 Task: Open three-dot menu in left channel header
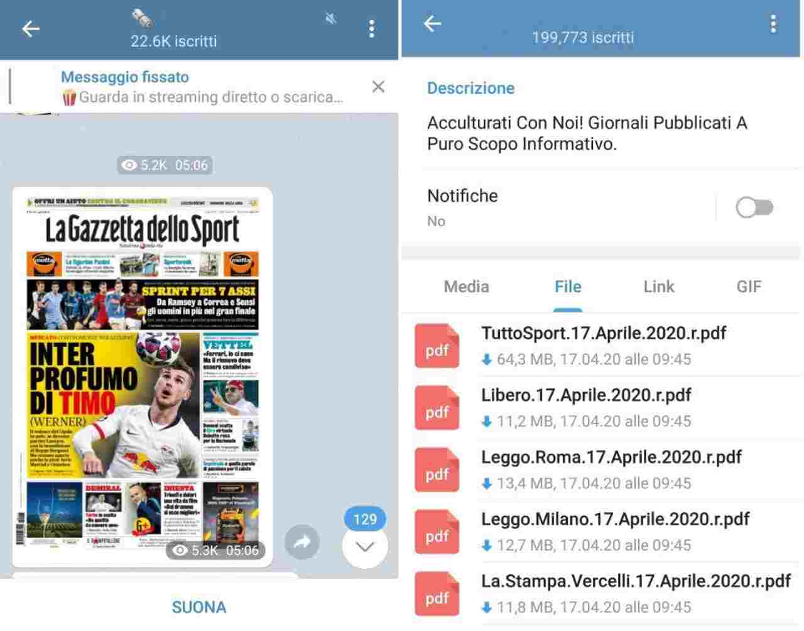pos(372,29)
